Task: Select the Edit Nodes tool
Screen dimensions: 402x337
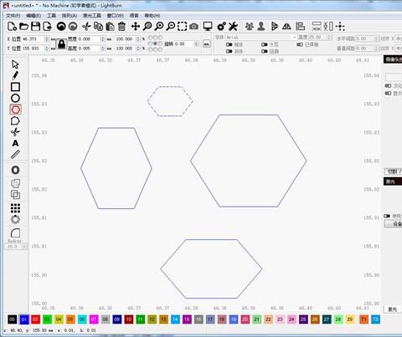Action: pyautogui.click(x=15, y=121)
